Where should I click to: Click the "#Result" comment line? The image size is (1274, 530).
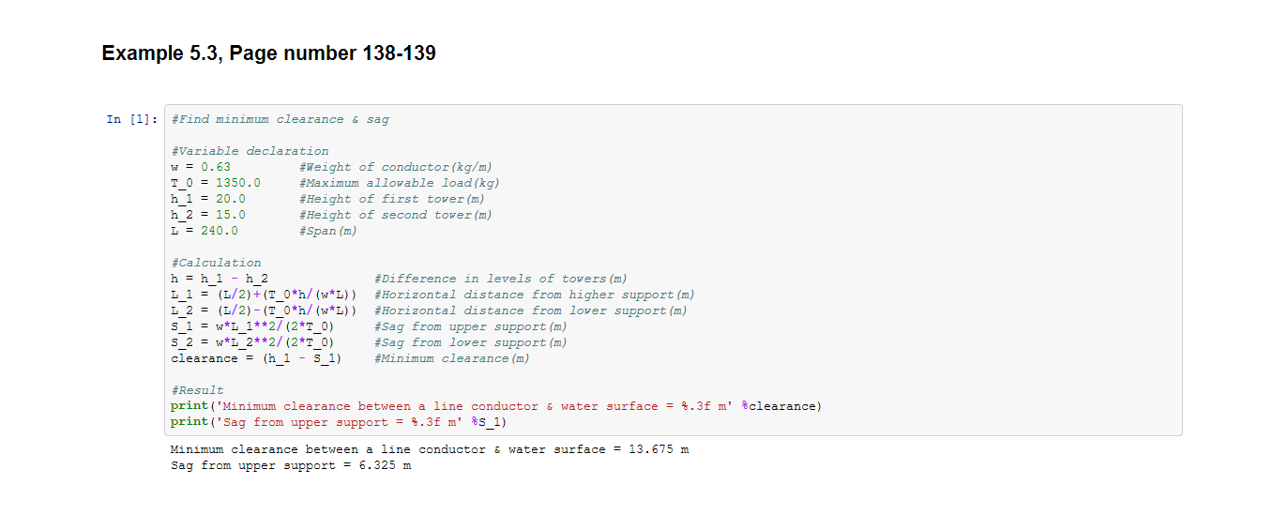pyautogui.click(x=197, y=390)
